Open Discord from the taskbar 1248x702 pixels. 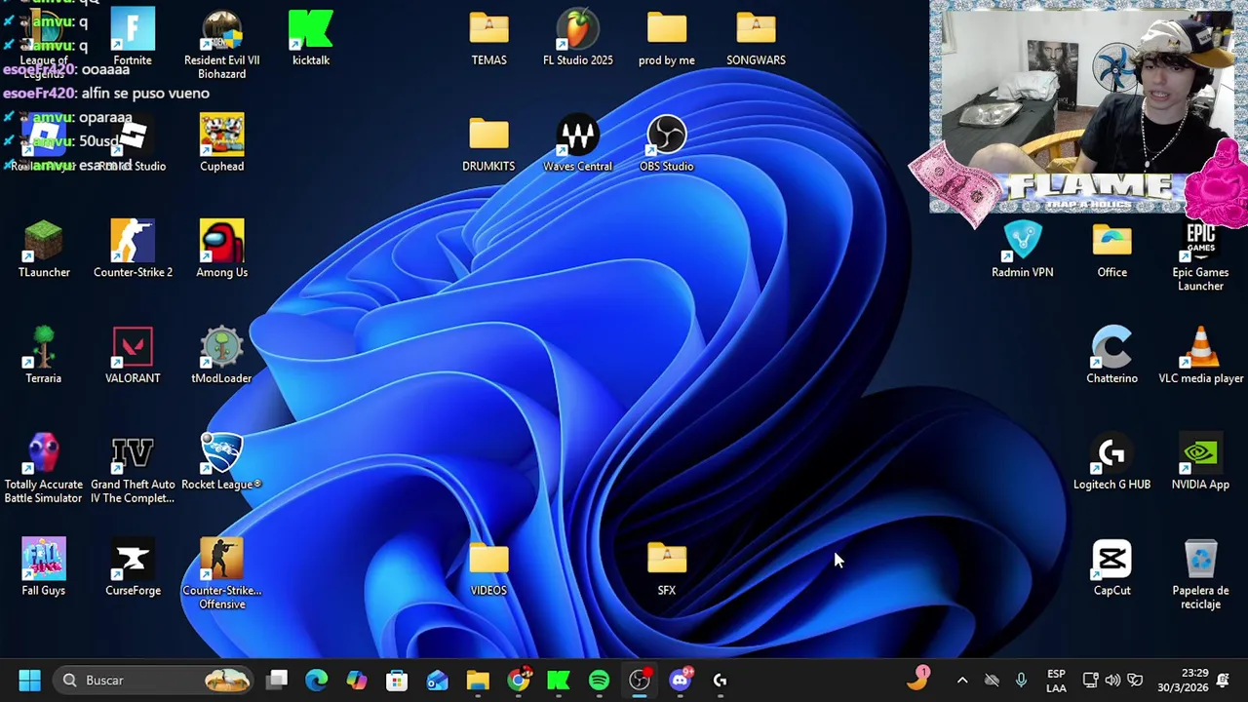click(x=680, y=681)
